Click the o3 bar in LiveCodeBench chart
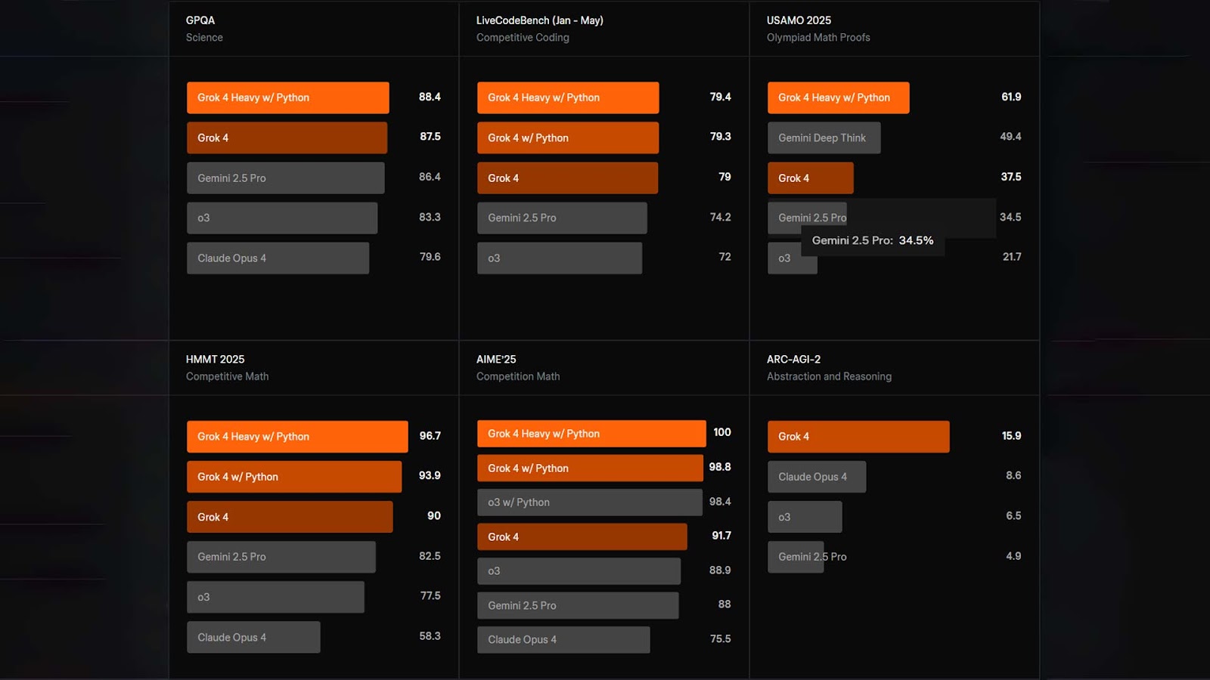 point(560,258)
